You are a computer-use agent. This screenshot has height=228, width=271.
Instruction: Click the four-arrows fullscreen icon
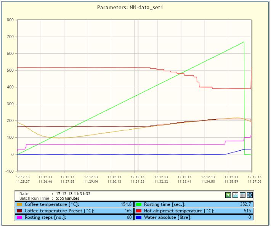pyautogui.click(x=250, y=195)
